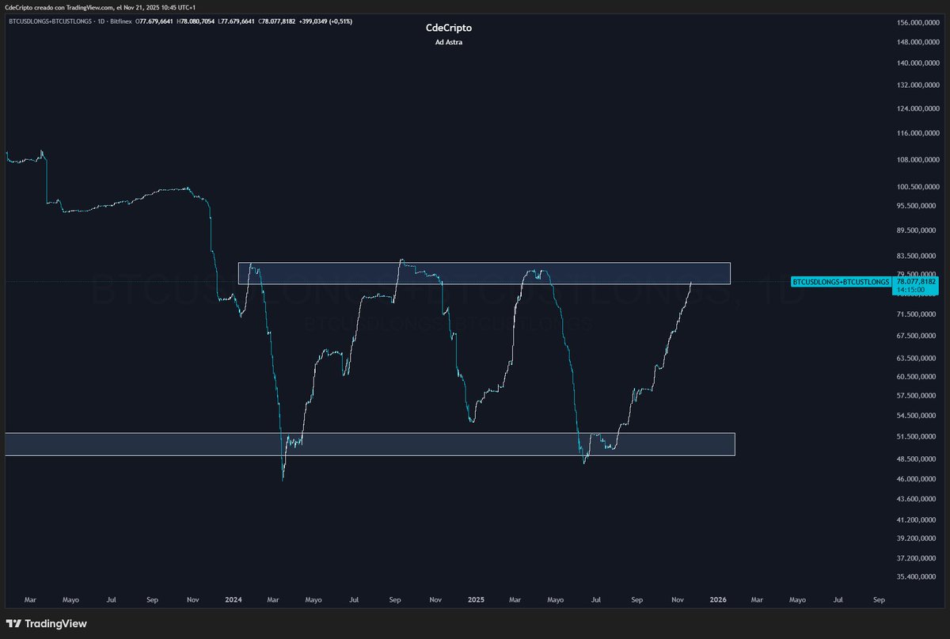Click the High value H78.080,7054 in the header
Screen dimensions: 950x639
click(x=196, y=21)
